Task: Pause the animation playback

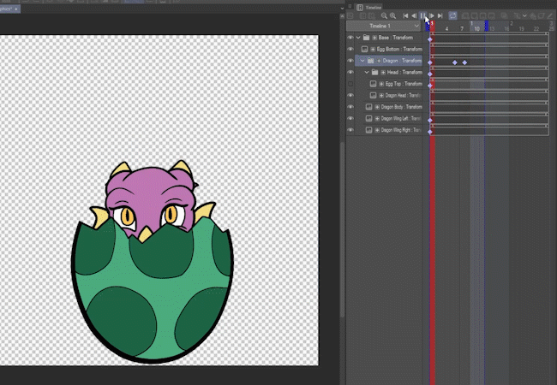Action: [x=423, y=15]
